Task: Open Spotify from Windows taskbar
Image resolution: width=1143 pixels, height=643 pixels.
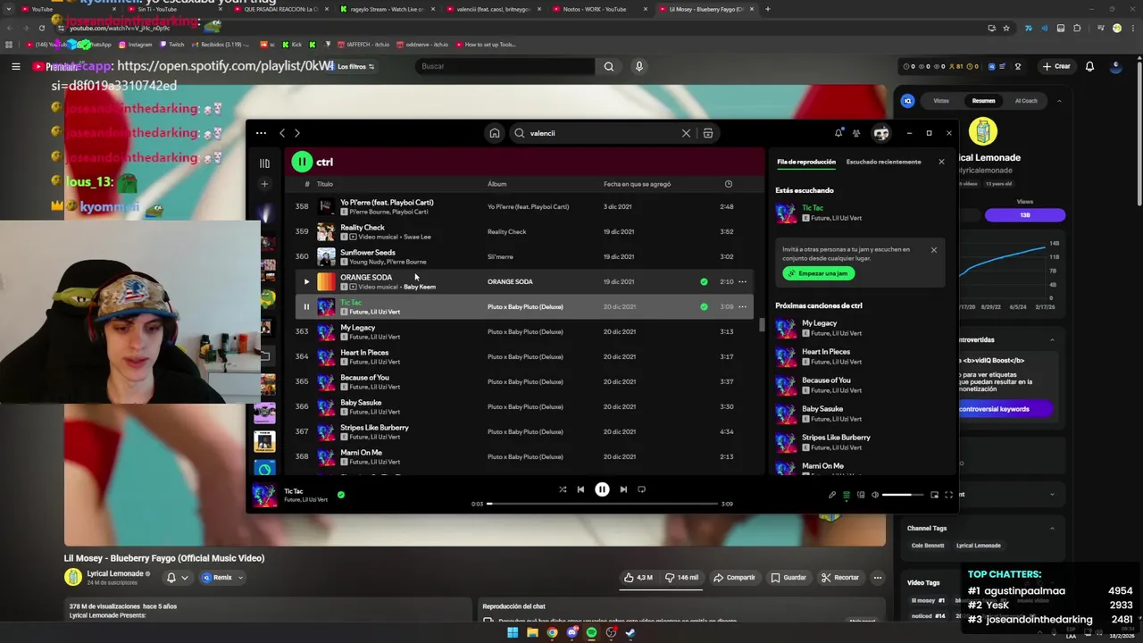Action: [591, 632]
